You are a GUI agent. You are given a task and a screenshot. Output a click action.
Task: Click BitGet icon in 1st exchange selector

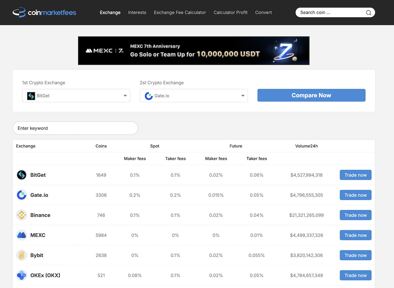[x=31, y=96]
